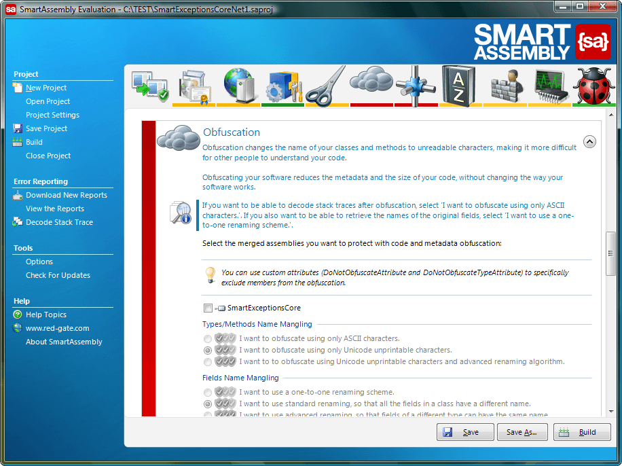Select the certificate signing toolbar icon
Image resolution: width=622 pixels, height=466 pixels.
click(x=194, y=87)
